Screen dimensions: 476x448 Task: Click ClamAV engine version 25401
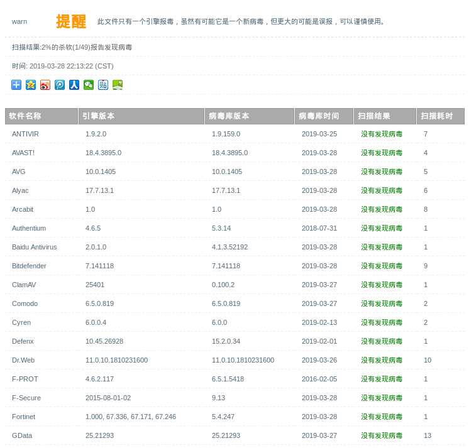pos(95,285)
